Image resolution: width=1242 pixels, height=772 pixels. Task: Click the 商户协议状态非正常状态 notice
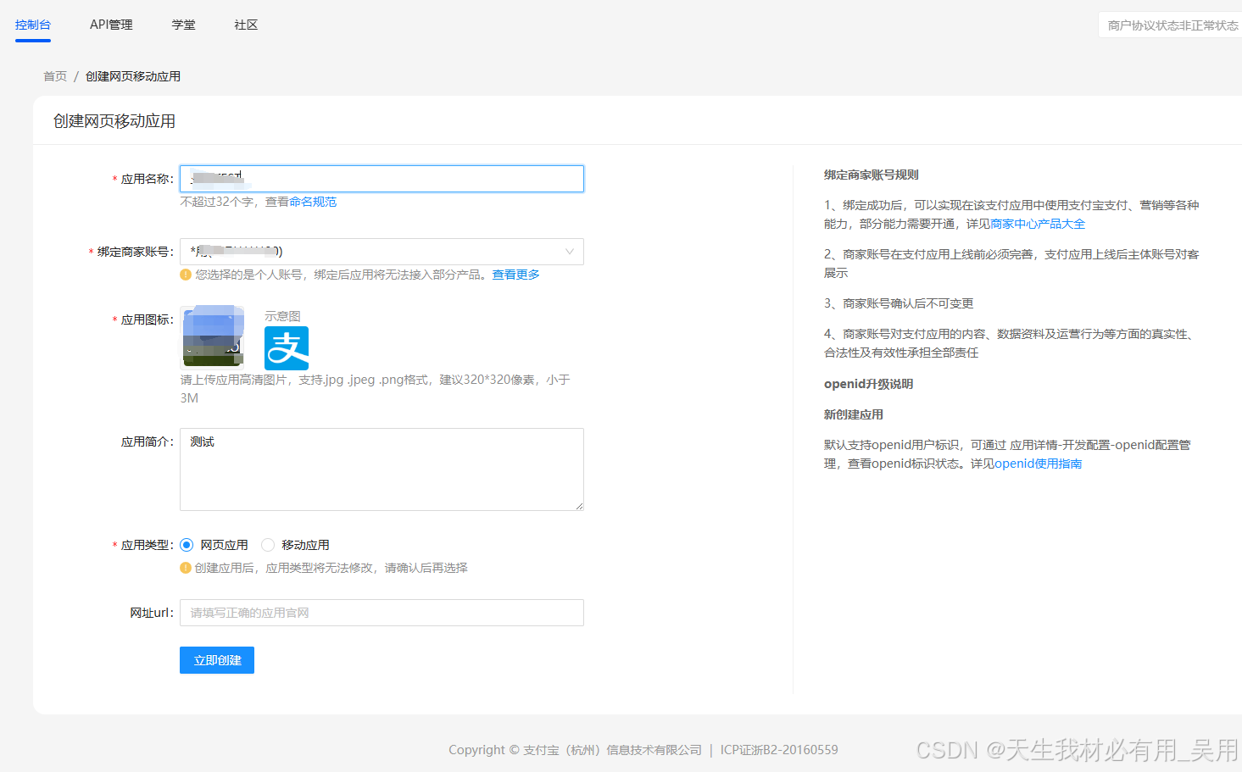point(1172,25)
